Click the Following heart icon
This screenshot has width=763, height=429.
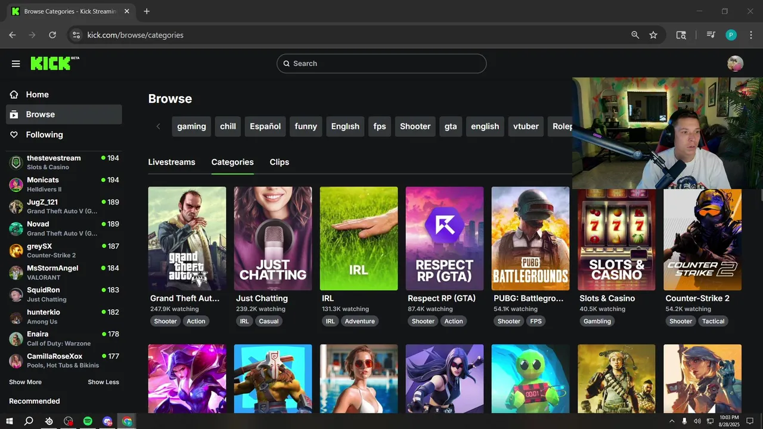[14, 135]
